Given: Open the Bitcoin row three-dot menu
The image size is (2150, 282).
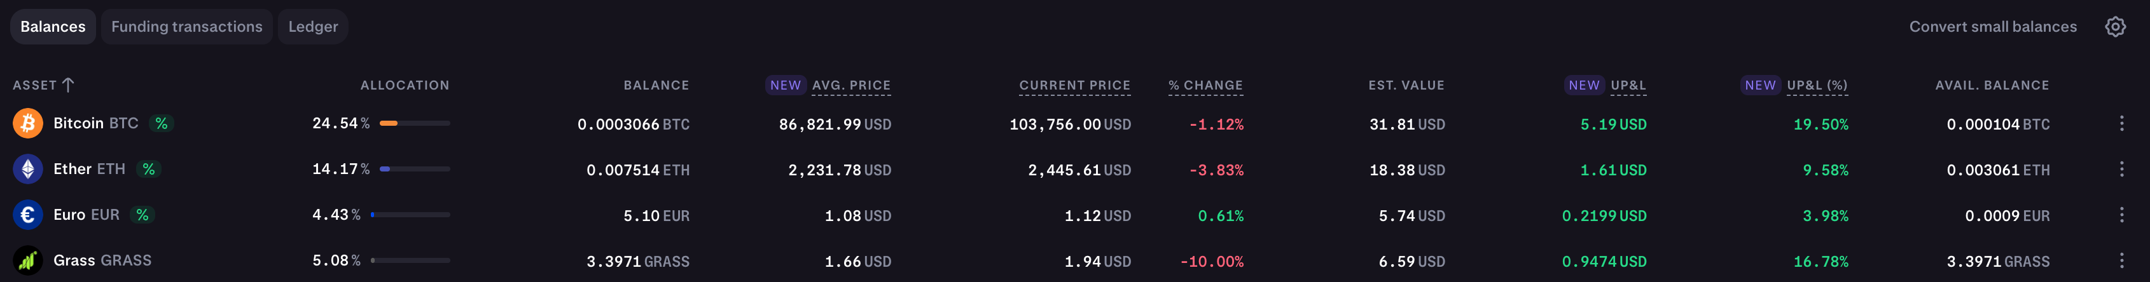Looking at the screenshot, I should pos(2121,123).
